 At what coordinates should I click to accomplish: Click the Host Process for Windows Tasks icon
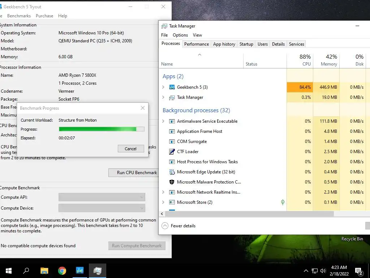tap(172, 162)
